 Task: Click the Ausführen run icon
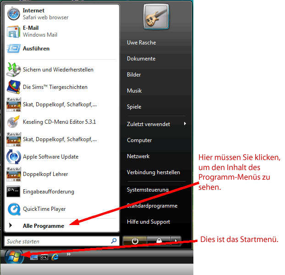pos(13,49)
